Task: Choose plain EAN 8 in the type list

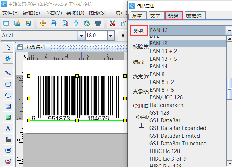Action: click(x=188, y=74)
